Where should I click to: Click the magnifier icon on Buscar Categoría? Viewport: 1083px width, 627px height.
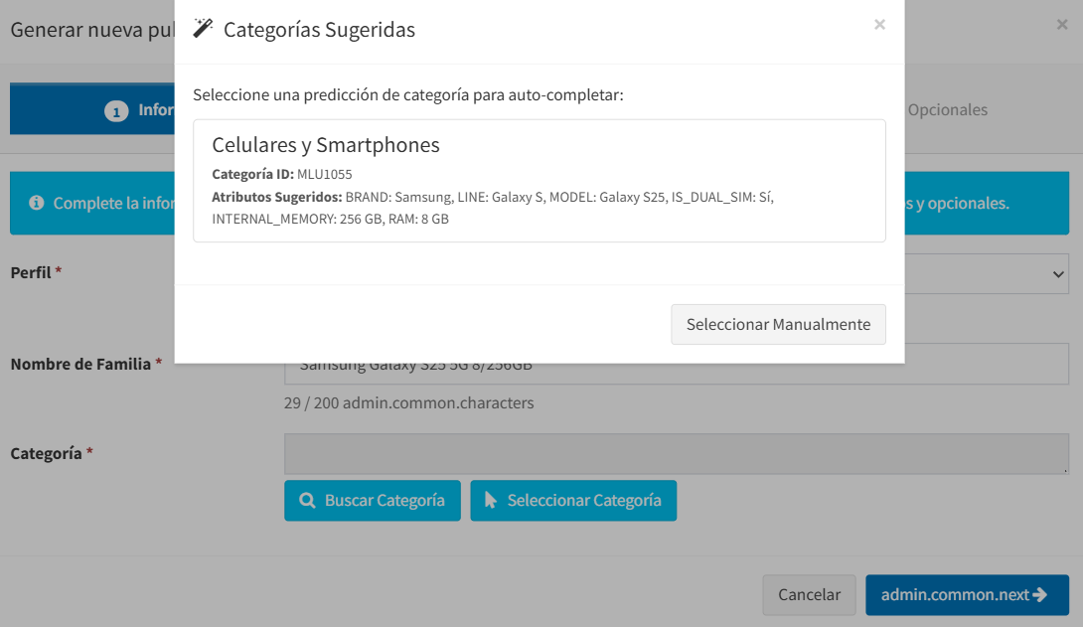pos(308,501)
